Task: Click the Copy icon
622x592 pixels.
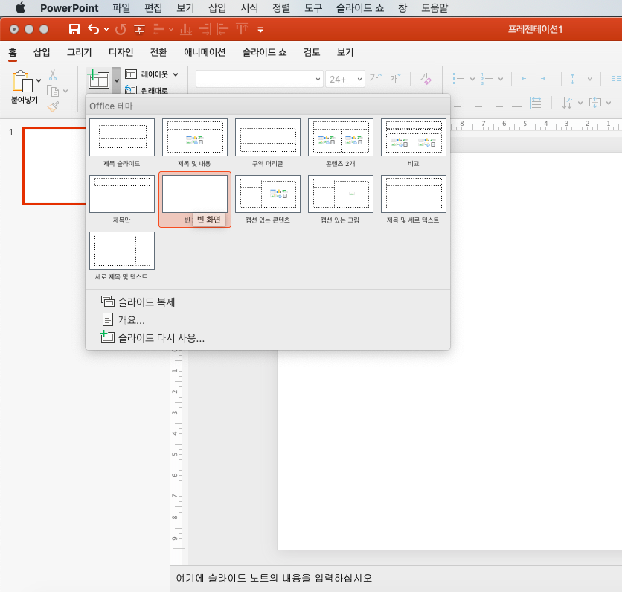Action: tap(53, 91)
